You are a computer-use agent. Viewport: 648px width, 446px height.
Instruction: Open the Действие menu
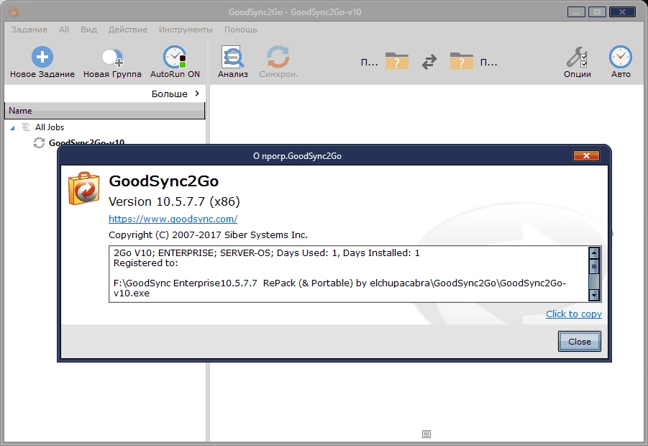click(x=128, y=29)
